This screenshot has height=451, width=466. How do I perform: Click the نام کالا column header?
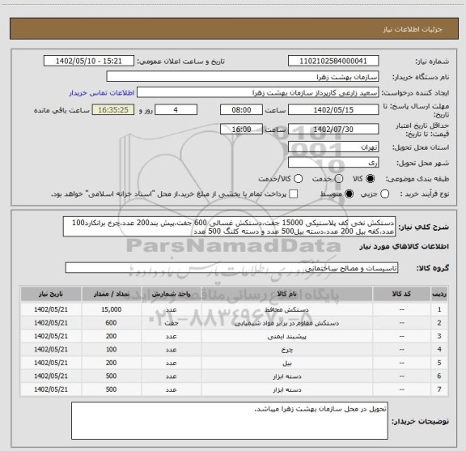pyautogui.click(x=286, y=294)
